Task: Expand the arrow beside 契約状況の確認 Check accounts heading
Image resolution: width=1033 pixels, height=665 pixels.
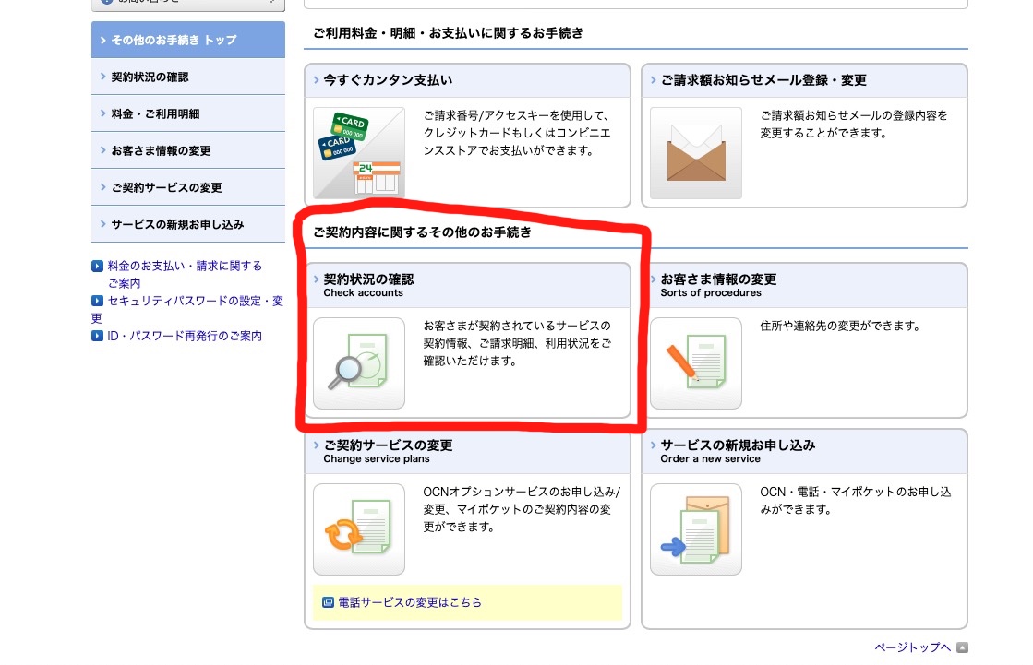Action: tap(317, 279)
